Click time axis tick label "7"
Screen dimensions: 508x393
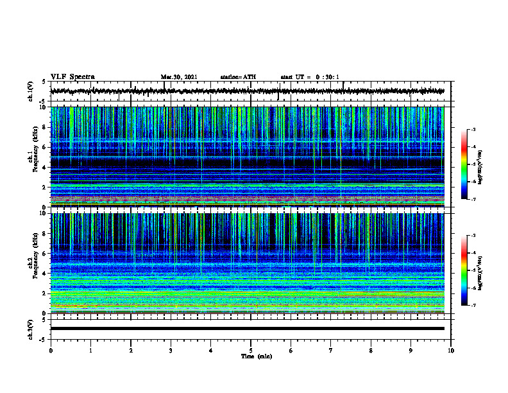(331, 351)
